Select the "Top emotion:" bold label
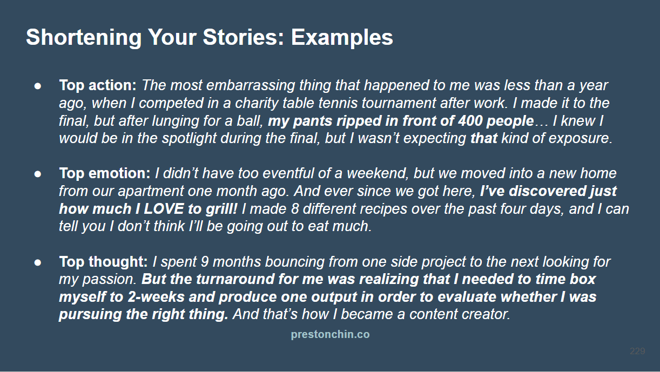This screenshot has width=660, height=372. [x=104, y=174]
